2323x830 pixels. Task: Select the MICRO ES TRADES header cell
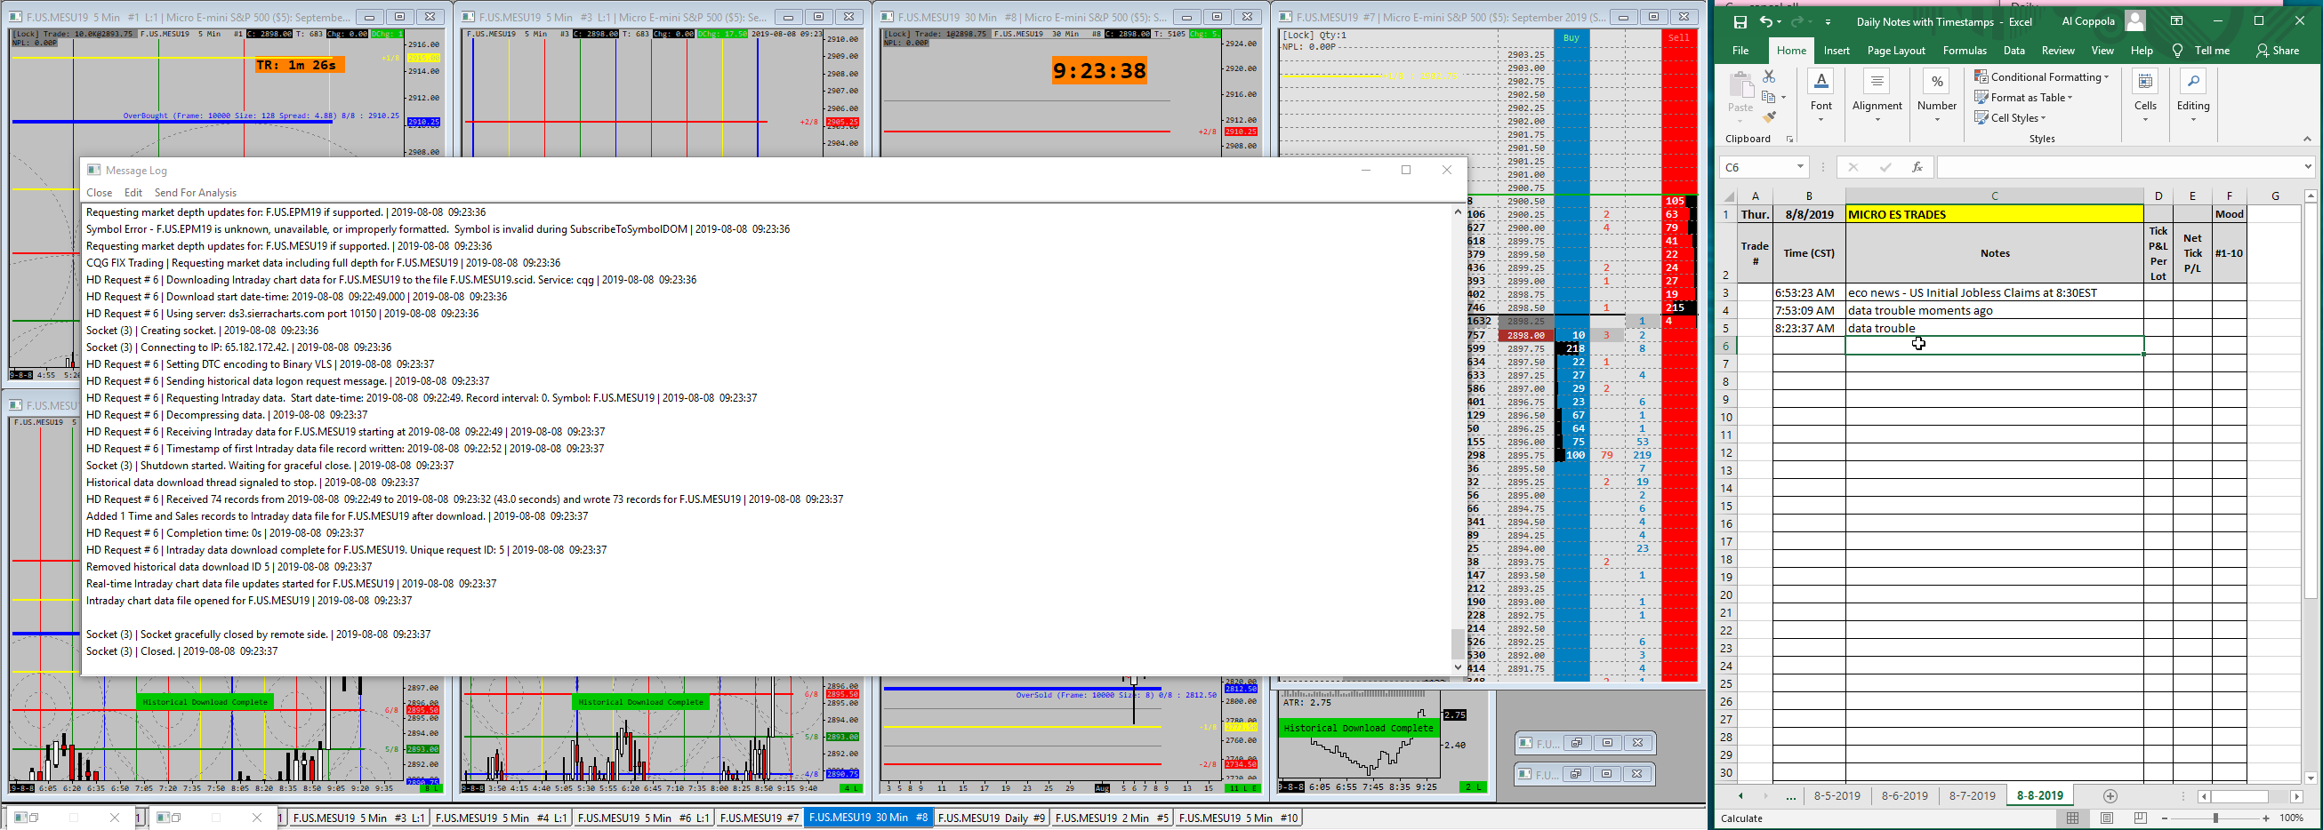(1994, 214)
